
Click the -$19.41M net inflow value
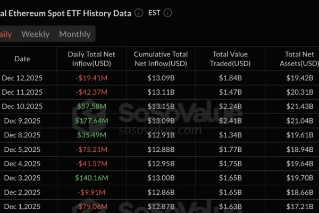point(91,78)
